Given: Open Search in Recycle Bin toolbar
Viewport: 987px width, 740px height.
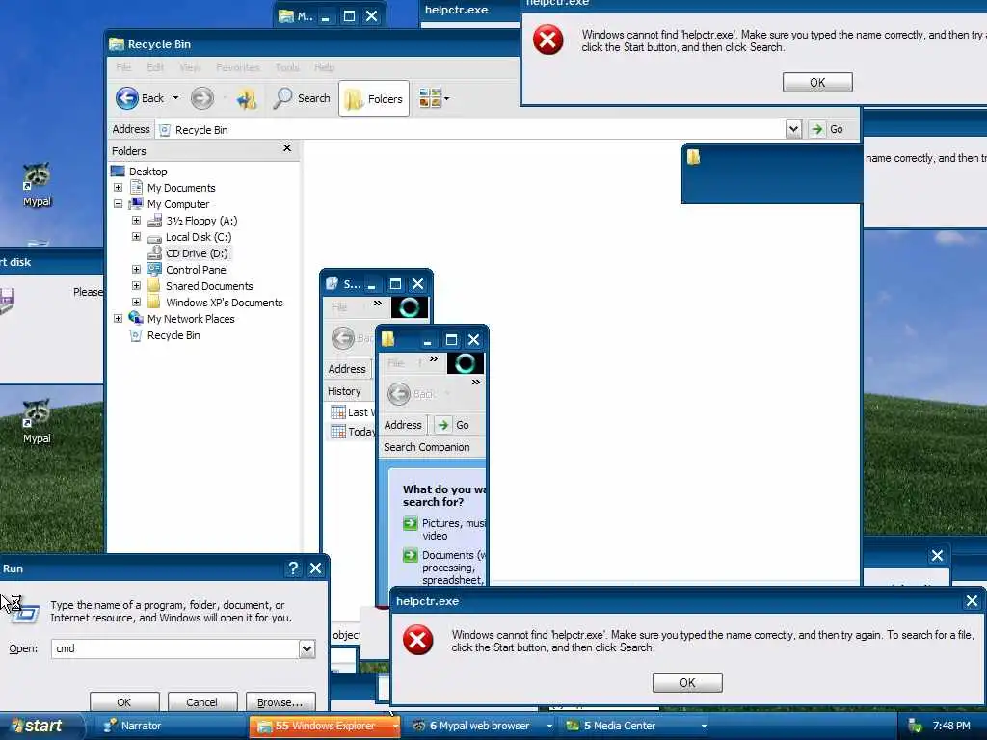Looking at the screenshot, I should (x=302, y=98).
